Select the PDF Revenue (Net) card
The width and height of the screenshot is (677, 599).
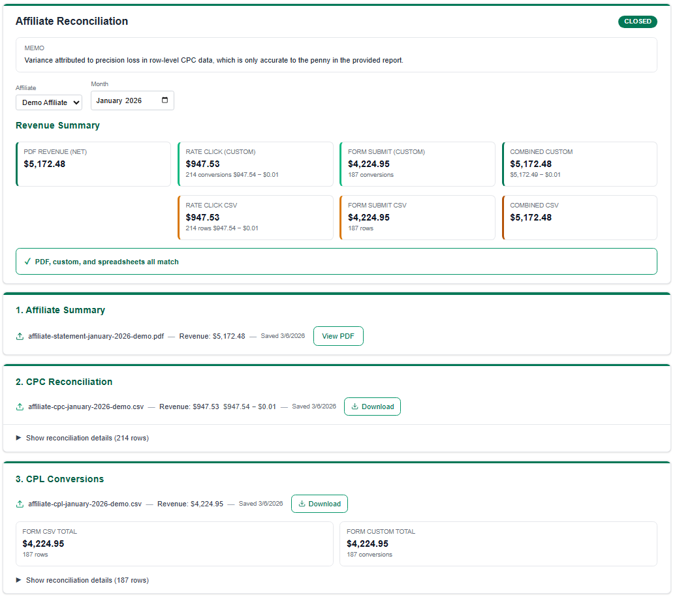[93, 164]
